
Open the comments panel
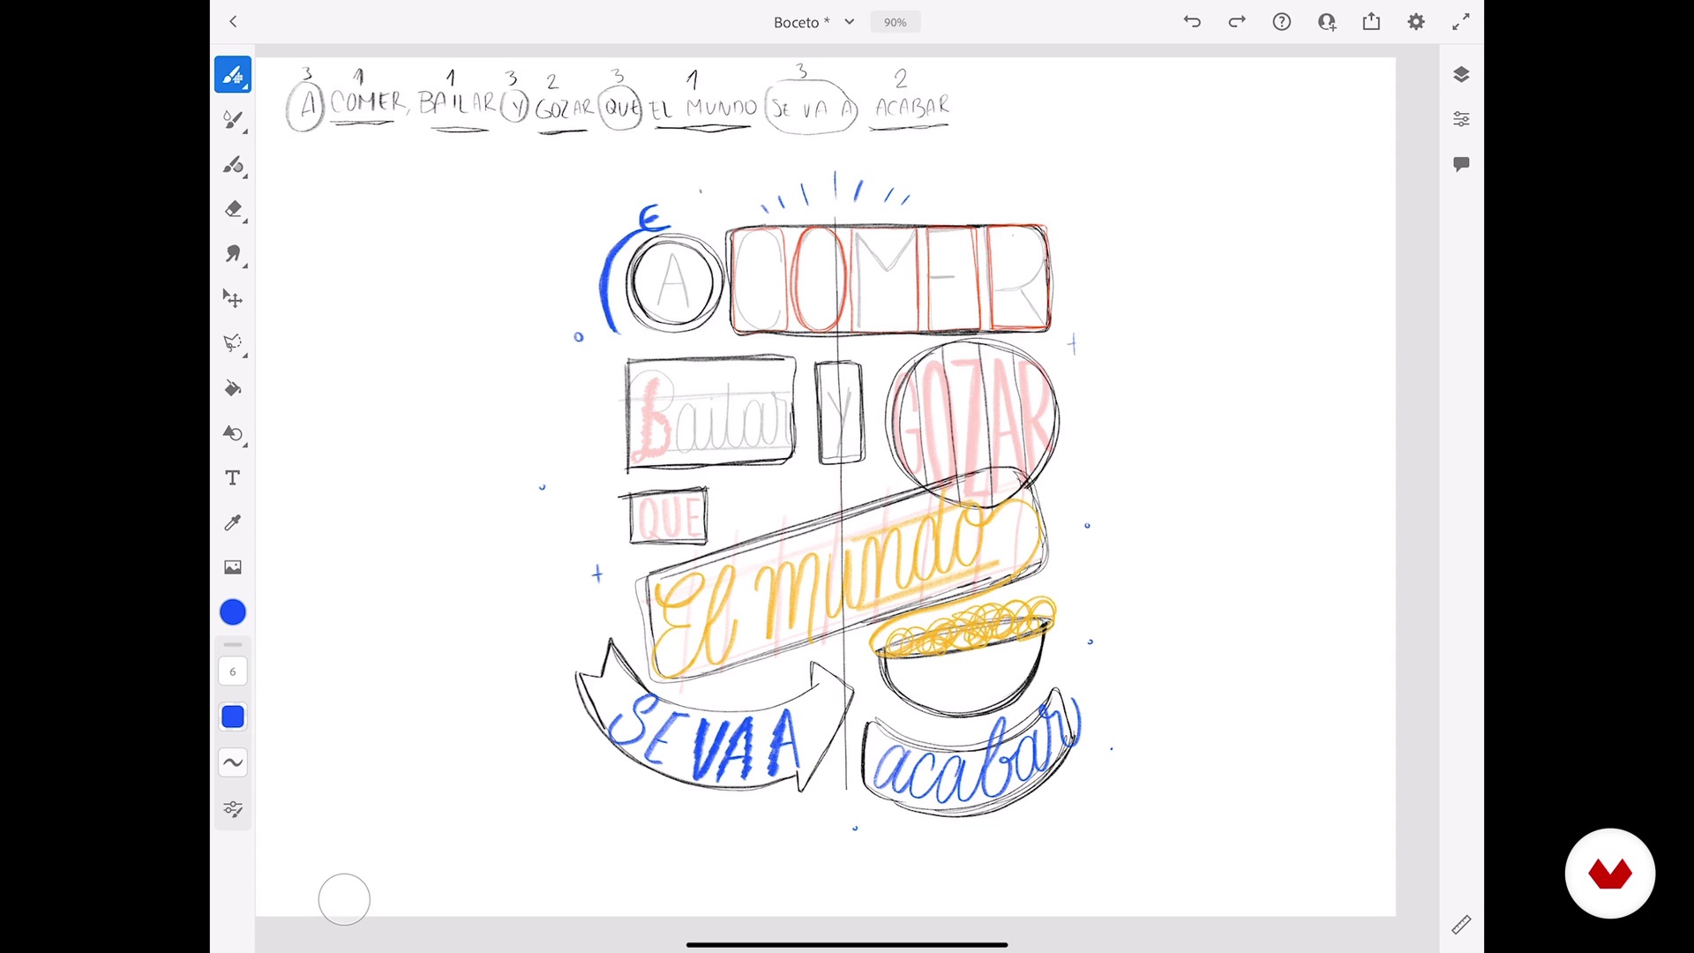pos(1461,164)
